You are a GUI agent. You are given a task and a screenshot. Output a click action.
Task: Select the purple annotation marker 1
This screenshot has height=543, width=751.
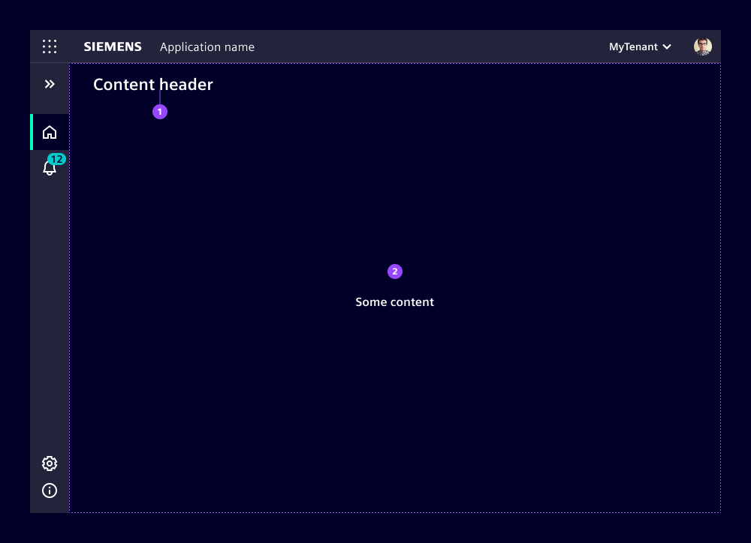(x=159, y=112)
